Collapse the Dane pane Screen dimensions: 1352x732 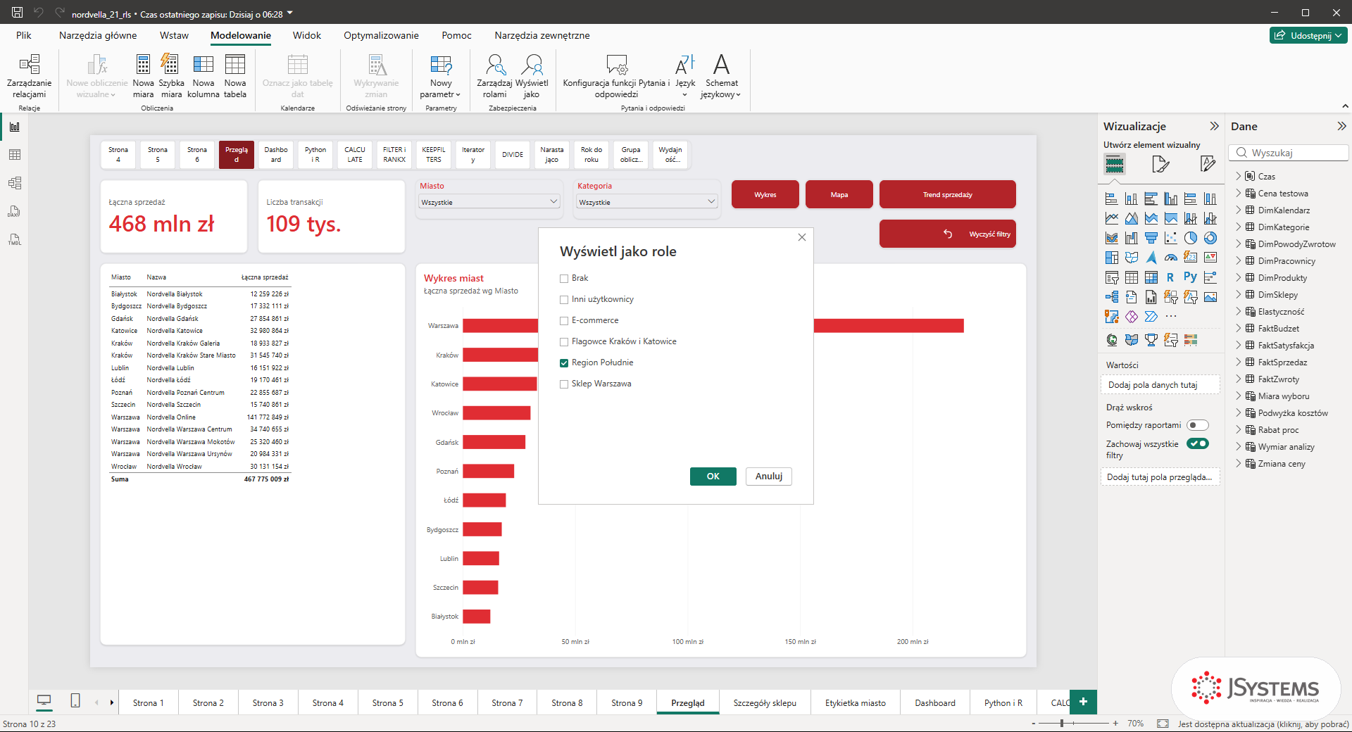coord(1341,126)
